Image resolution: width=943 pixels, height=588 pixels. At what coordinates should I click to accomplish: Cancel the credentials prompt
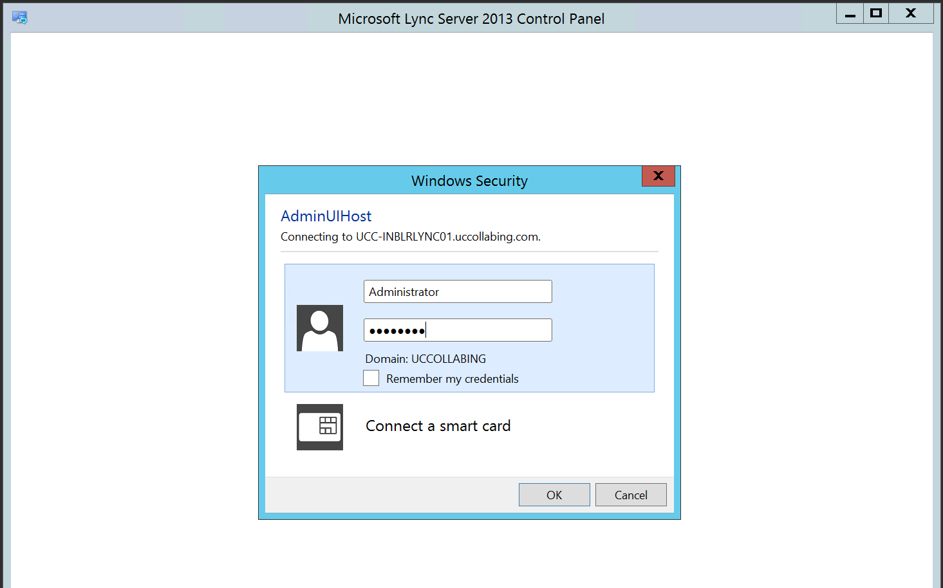pyautogui.click(x=631, y=495)
